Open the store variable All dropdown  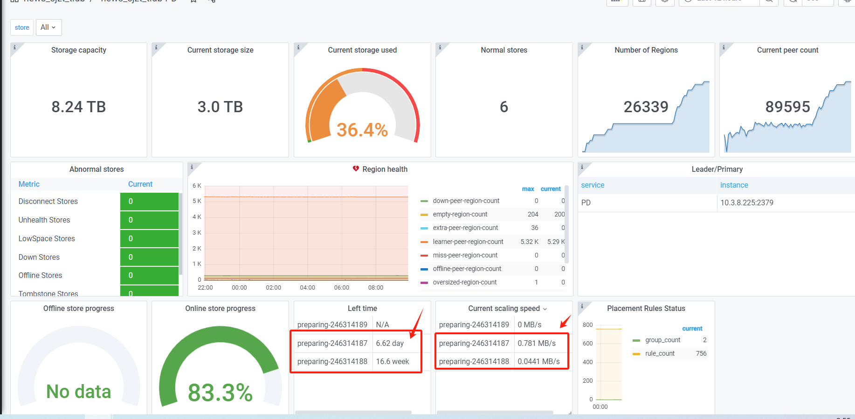click(x=48, y=27)
